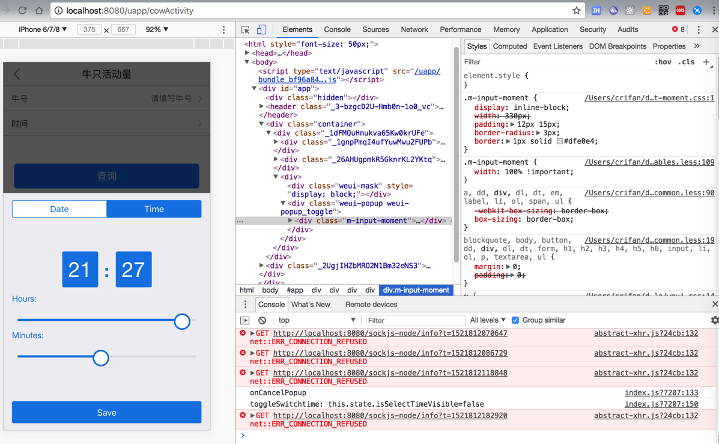719x444 pixels.
Task: Add new style rule plus icon
Action: (706, 62)
